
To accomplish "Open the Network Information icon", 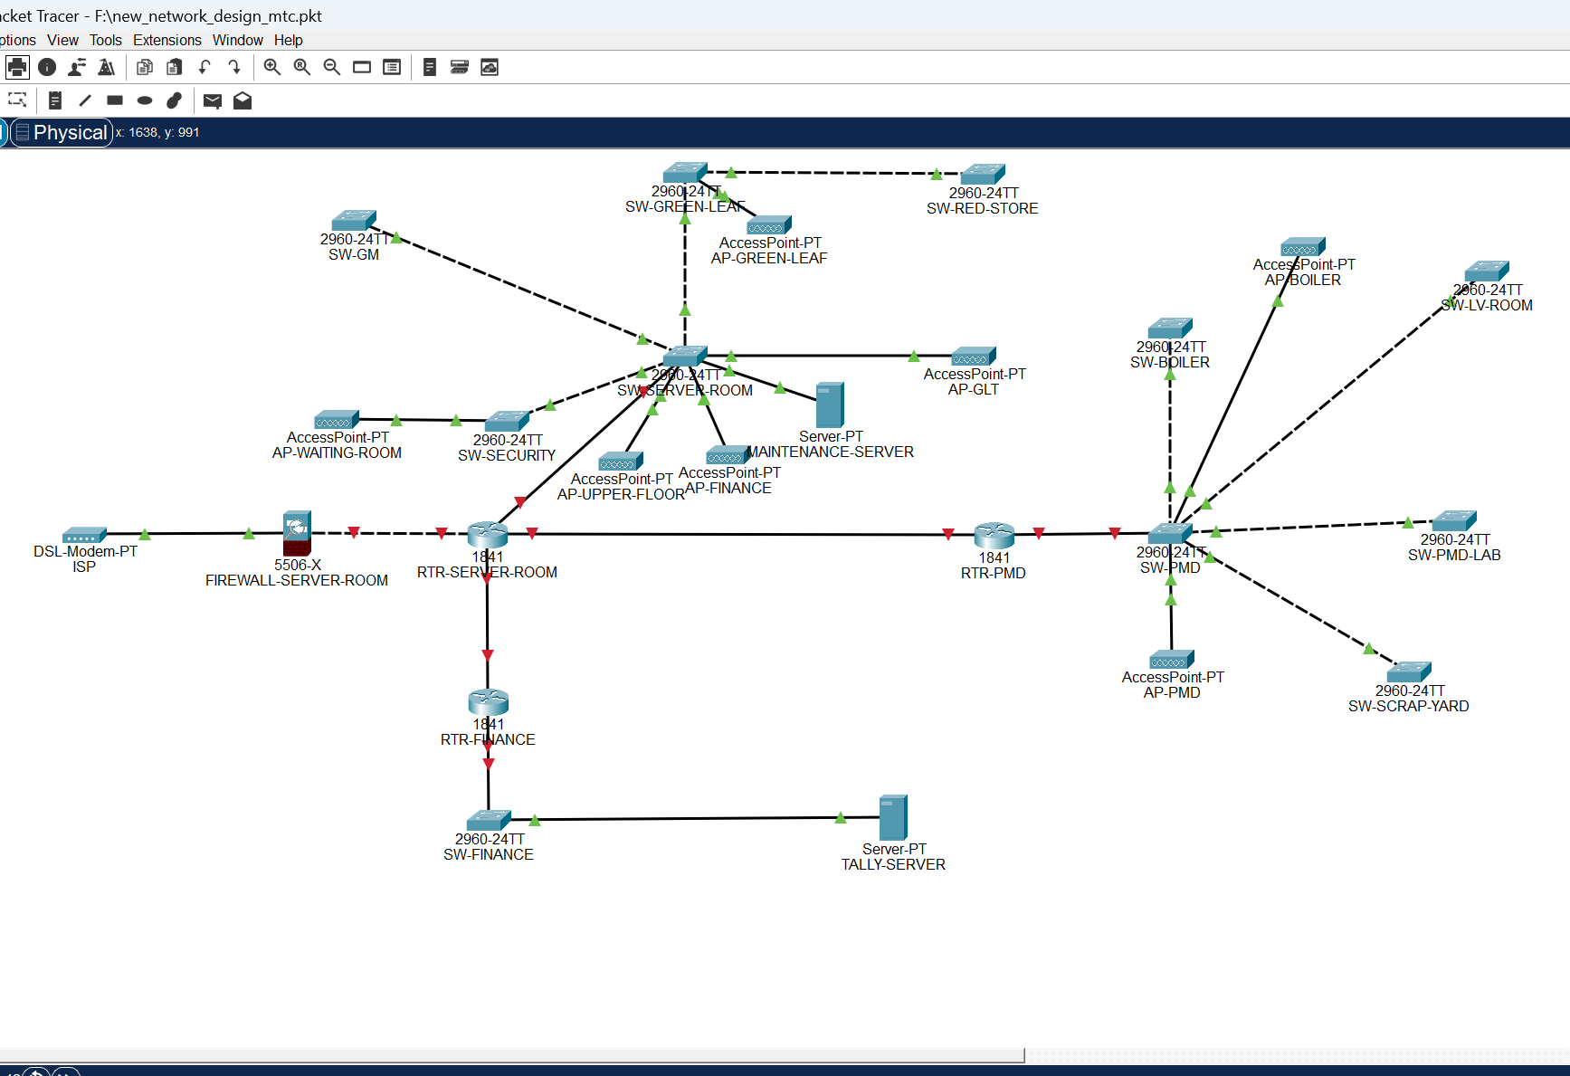I will pyautogui.click(x=47, y=67).
